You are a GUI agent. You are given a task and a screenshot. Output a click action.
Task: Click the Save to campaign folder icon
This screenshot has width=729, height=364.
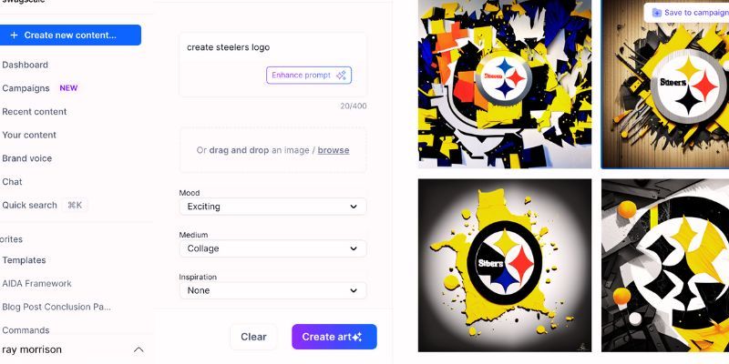(x=656, y=13)
